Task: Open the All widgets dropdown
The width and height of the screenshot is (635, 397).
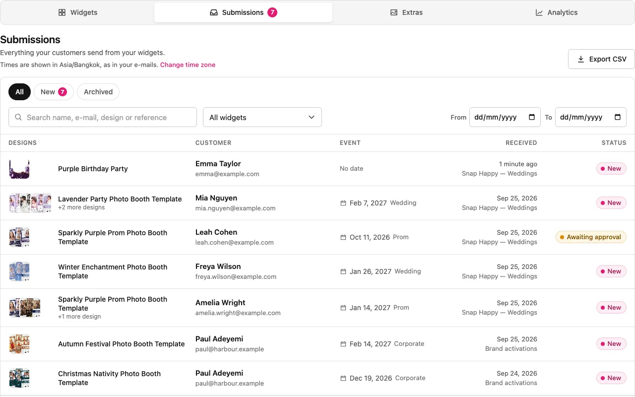Action: pyautogui.click(x=262, y=117)
